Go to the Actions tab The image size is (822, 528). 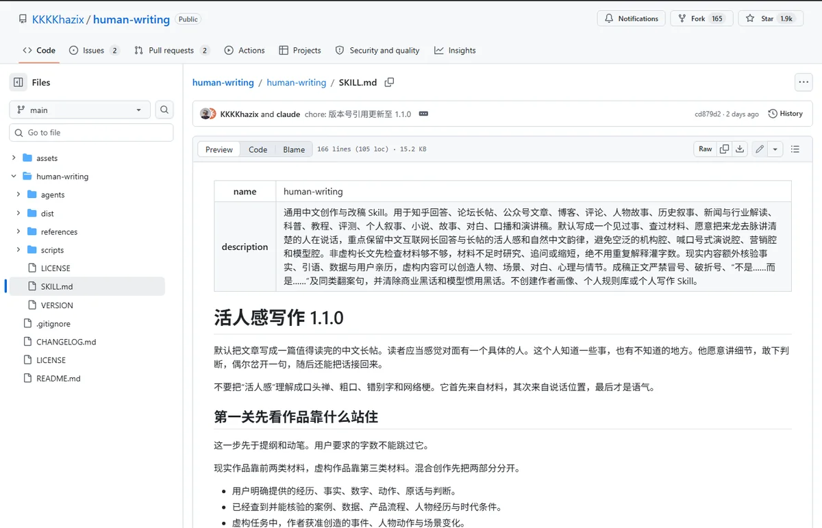click(245, 50)
